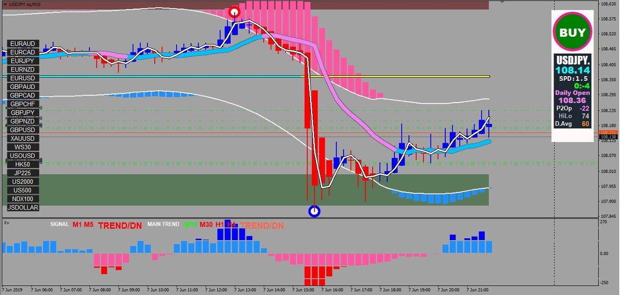The image size is (620, 295).
Task: Switch chart to EURAUD symbol
Action: click(23, 44)
